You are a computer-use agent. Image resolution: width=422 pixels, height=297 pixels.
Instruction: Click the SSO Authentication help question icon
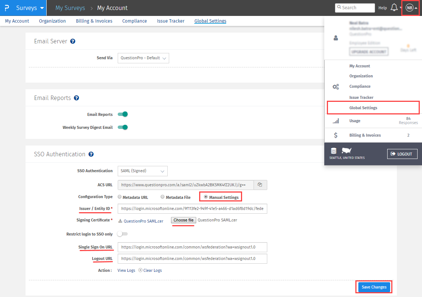point(91,154)
